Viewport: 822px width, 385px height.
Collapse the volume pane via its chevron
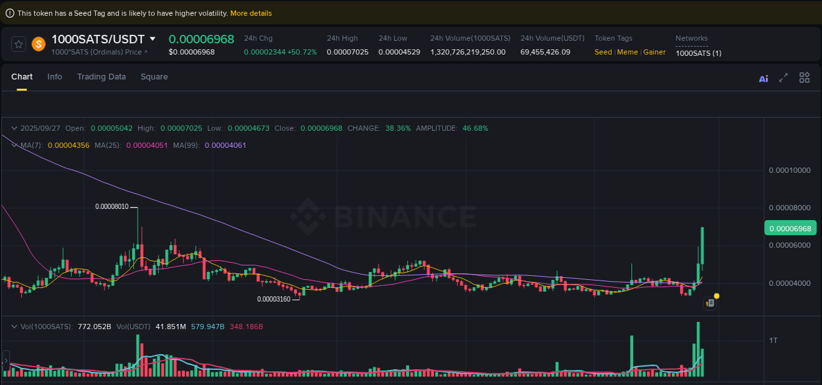(14, 326)
